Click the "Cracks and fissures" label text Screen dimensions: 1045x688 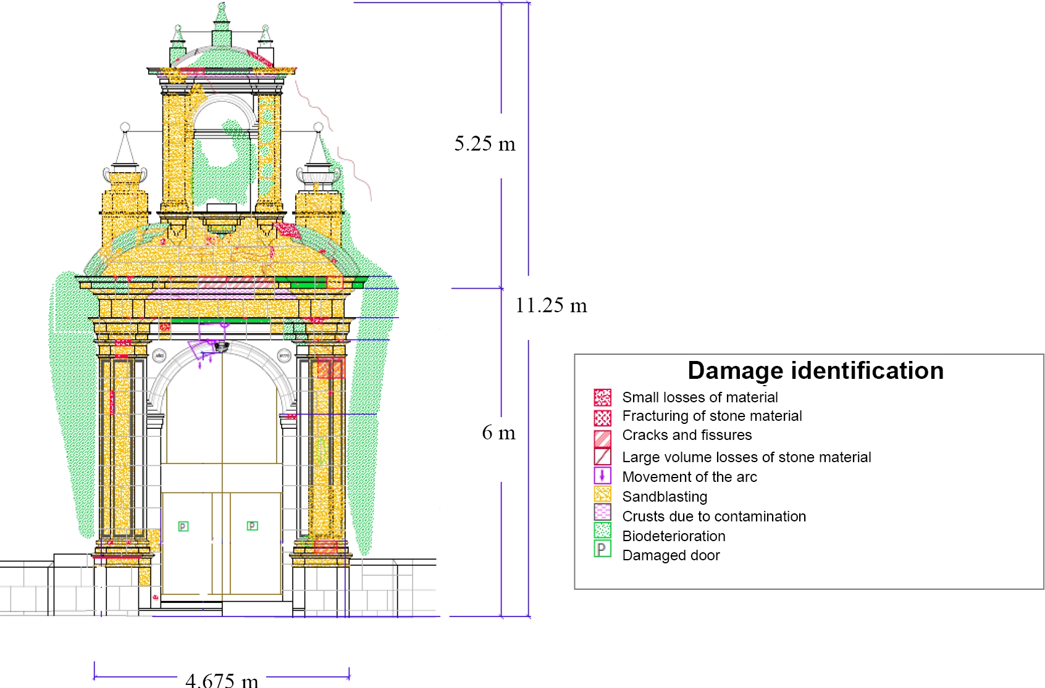pyautogui.click(x=687, y=435)
